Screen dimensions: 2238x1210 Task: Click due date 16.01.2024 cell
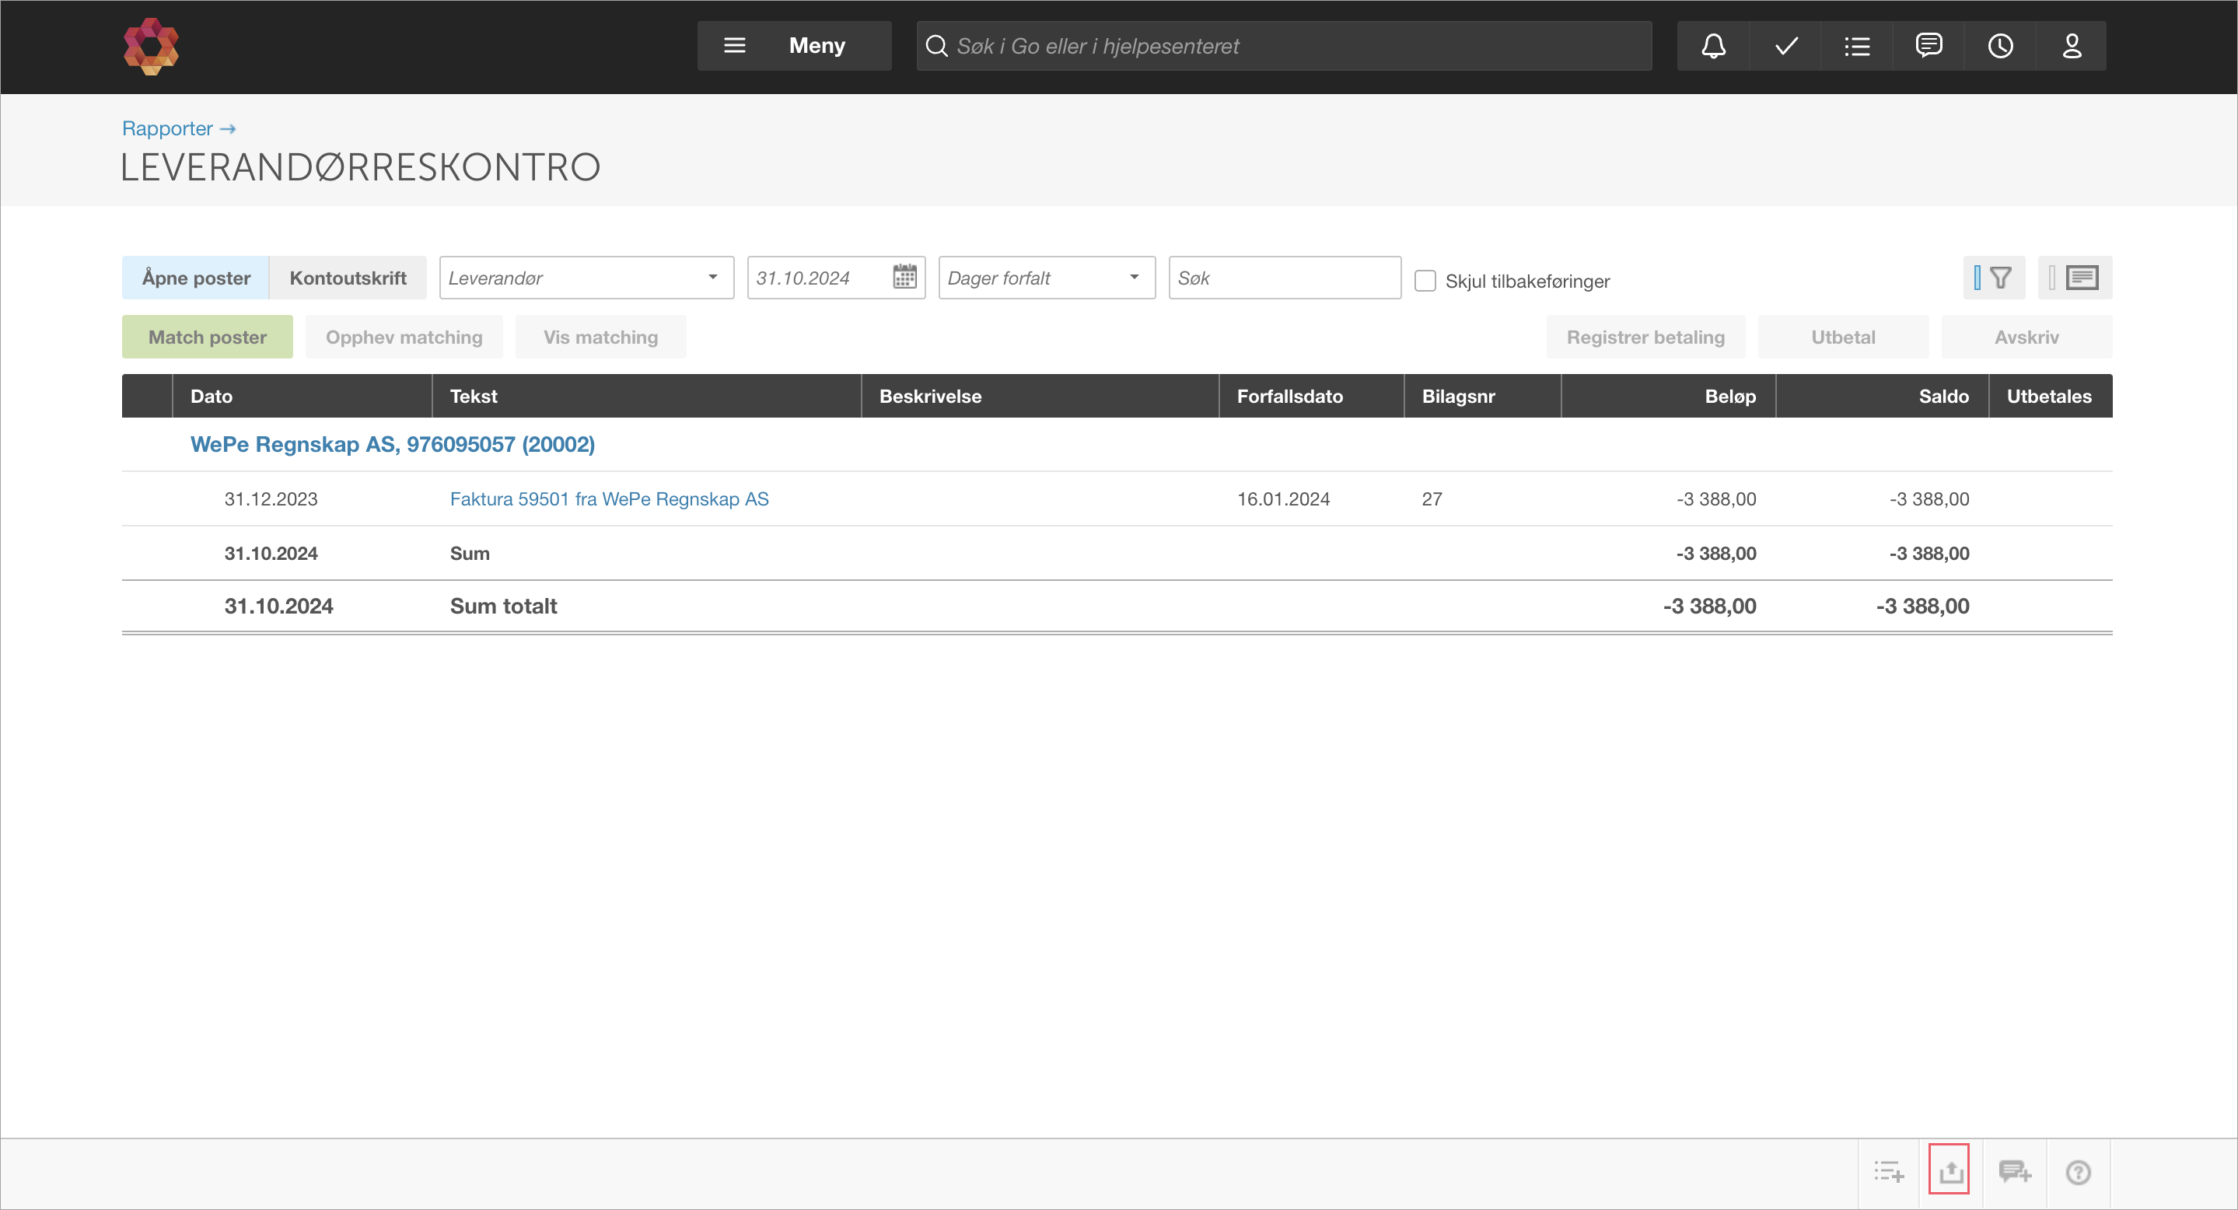(x=1283, y=499)
